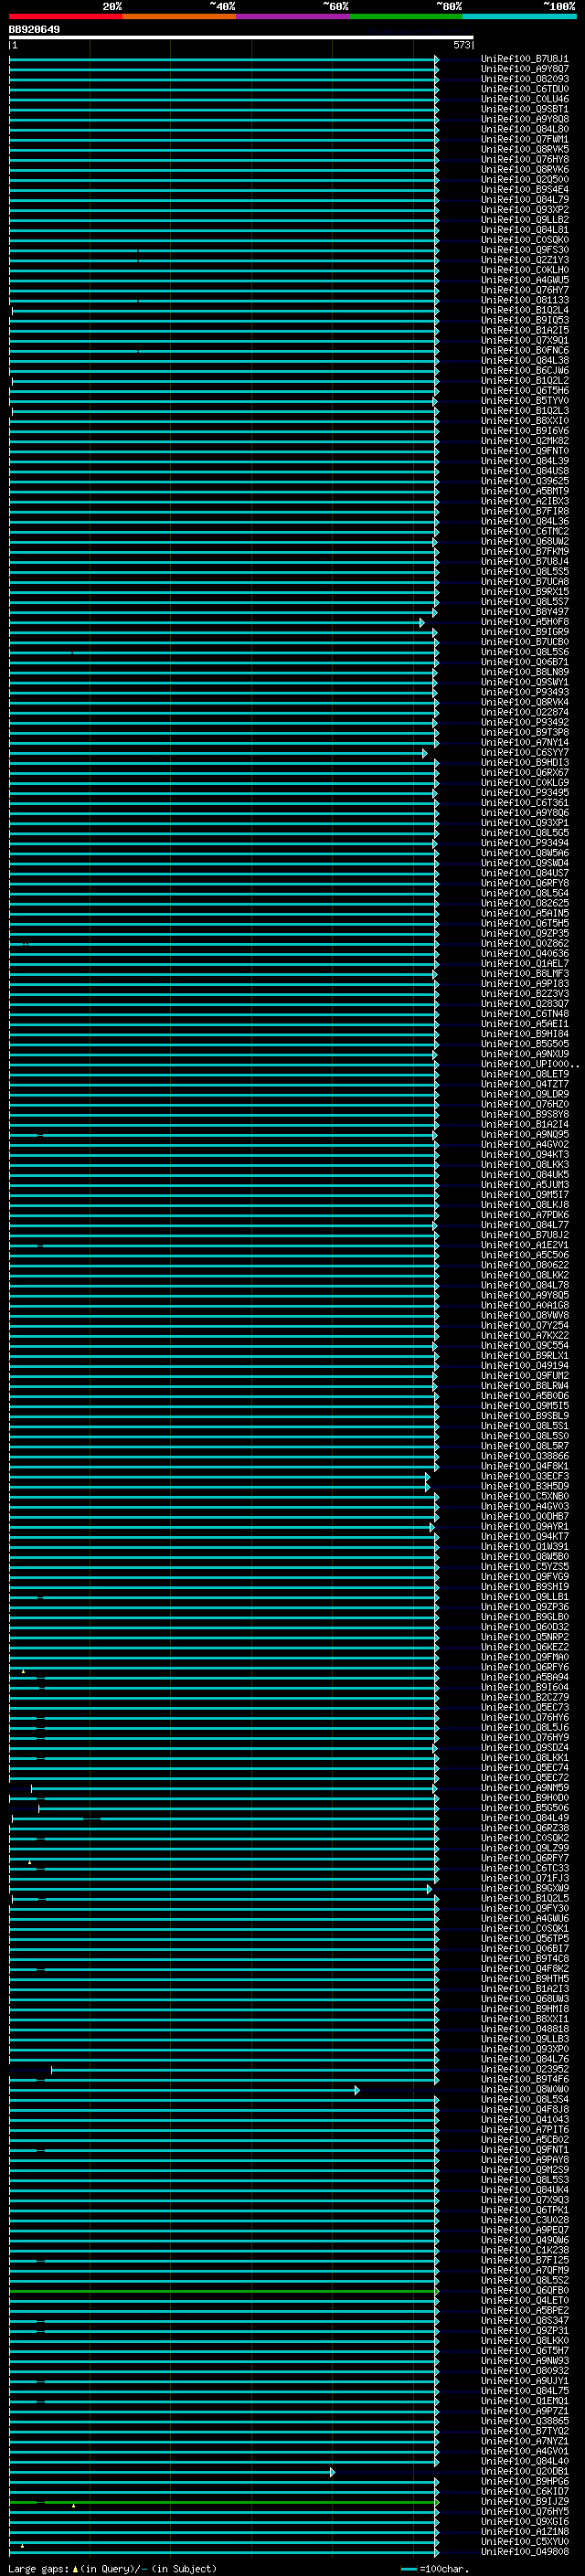The image size is (585, 2576).
Task: Select hit UniRef100_Q3ECF3
Action: click(x=525, y=1476)
